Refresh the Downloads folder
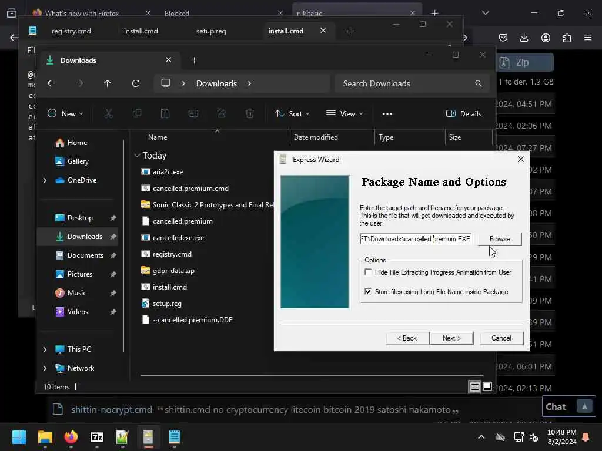 point(136,83)
